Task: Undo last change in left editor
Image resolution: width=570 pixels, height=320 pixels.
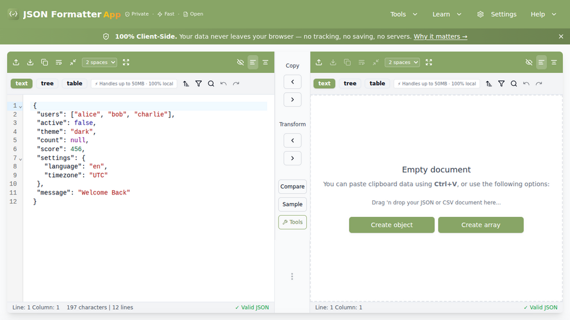Action: pyautogui.click(x=224, y=84)
